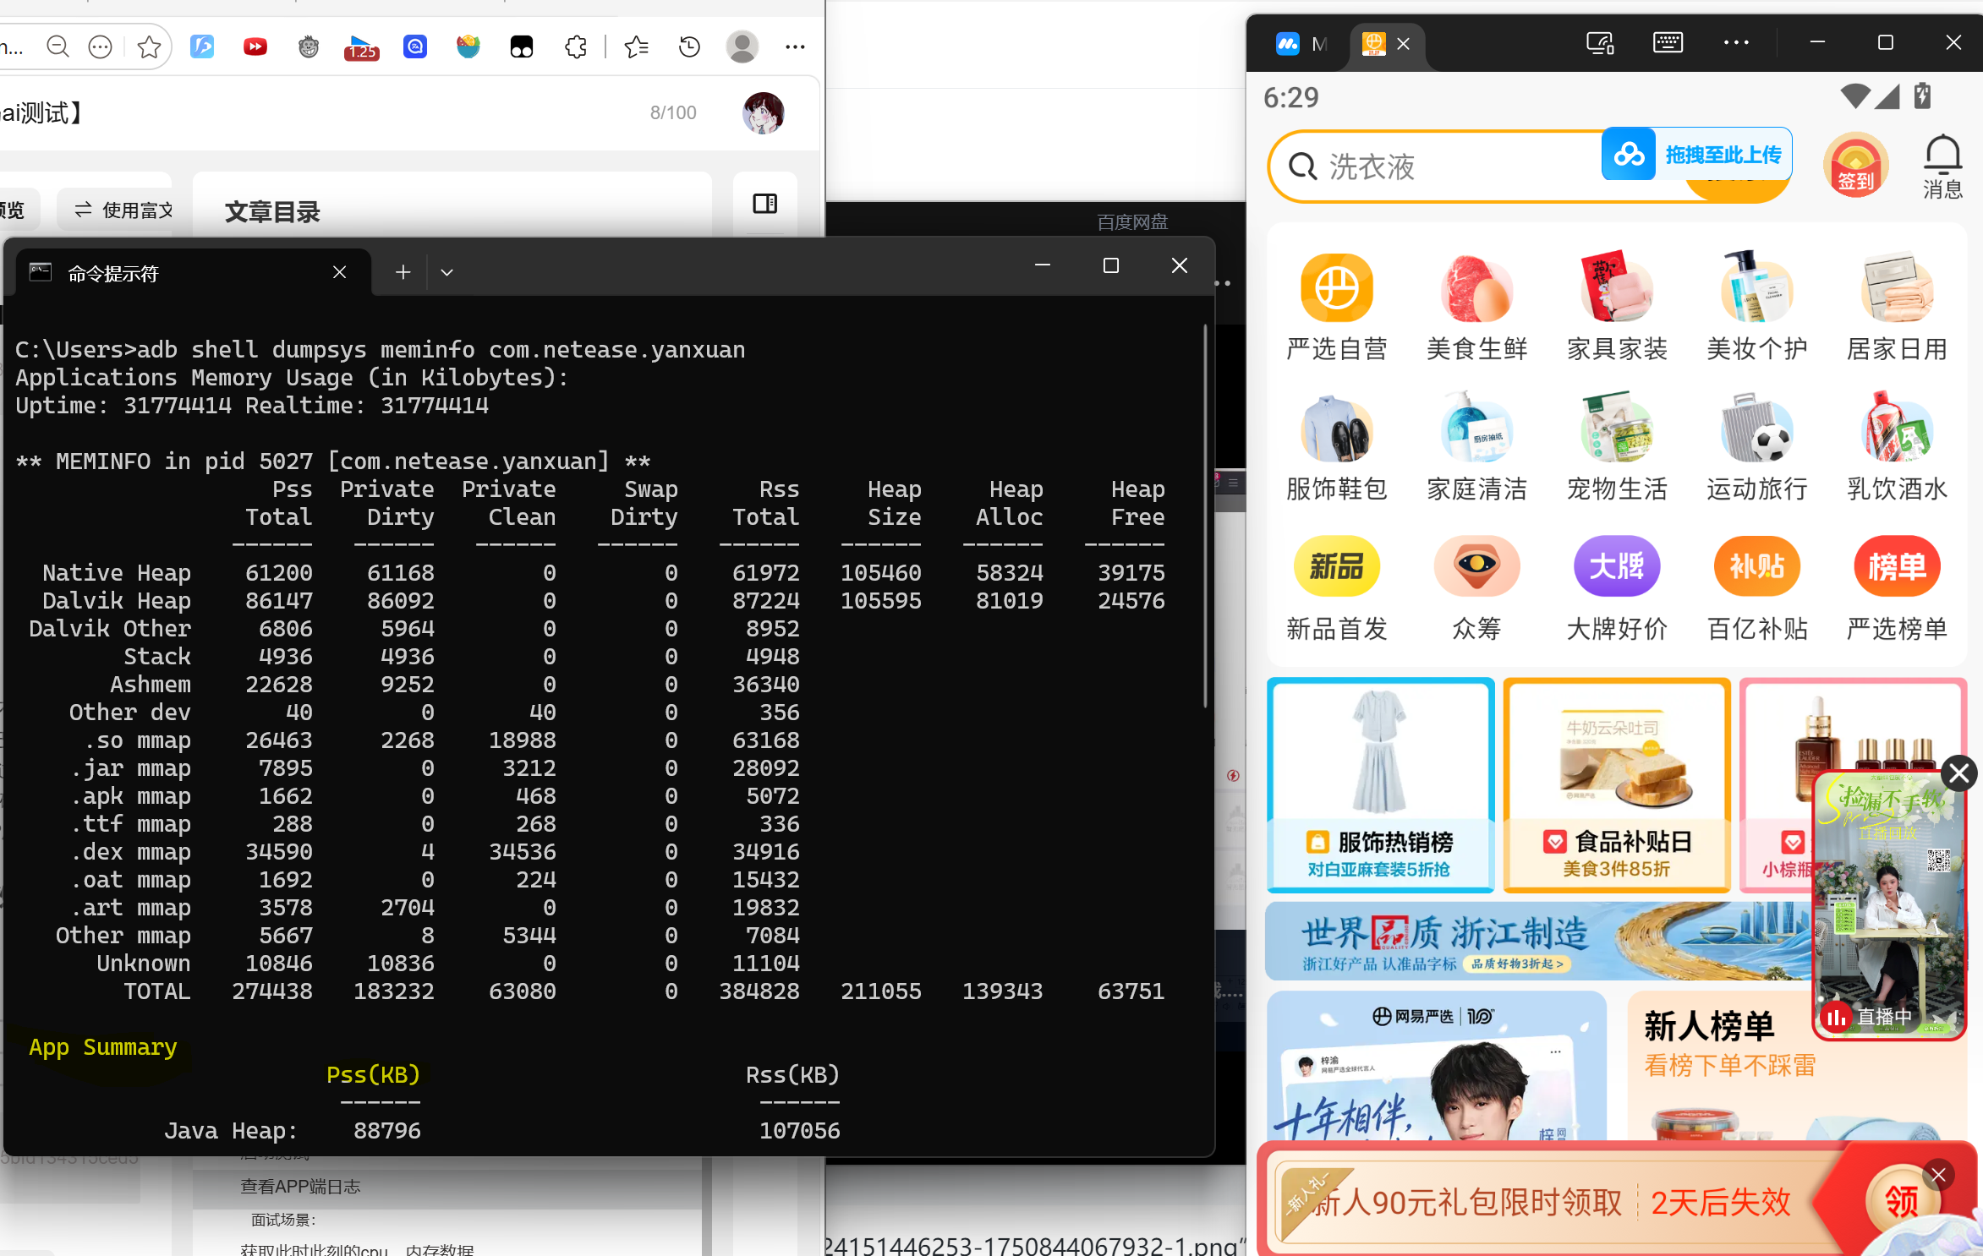The height and width of the screenshot is (1256, 1983).
Task: Open 乳饮酒水 category
Action: pyautogui.click(x=1897, y=448)
